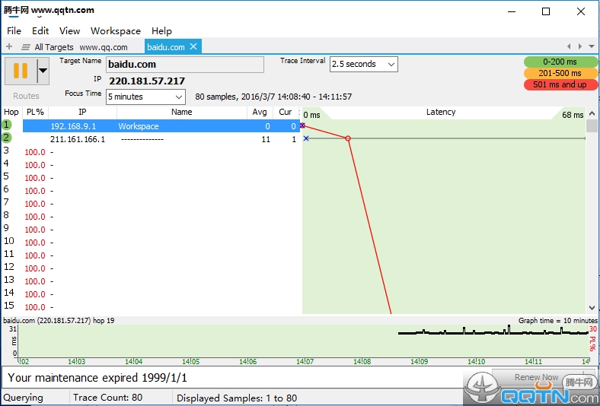This screenshot has height=406, width=600.
Task: Open the Workspace menu
Action: [116, 31]
